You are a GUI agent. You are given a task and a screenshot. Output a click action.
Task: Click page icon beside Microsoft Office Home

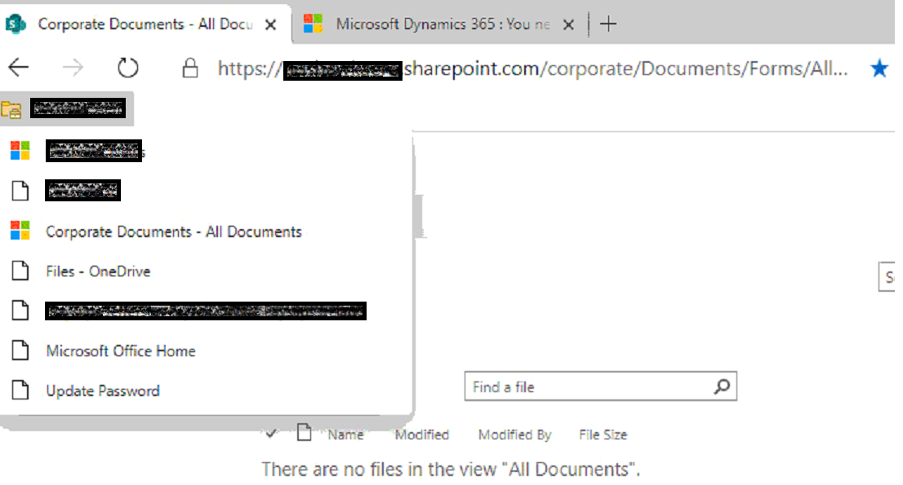[20, 350]
